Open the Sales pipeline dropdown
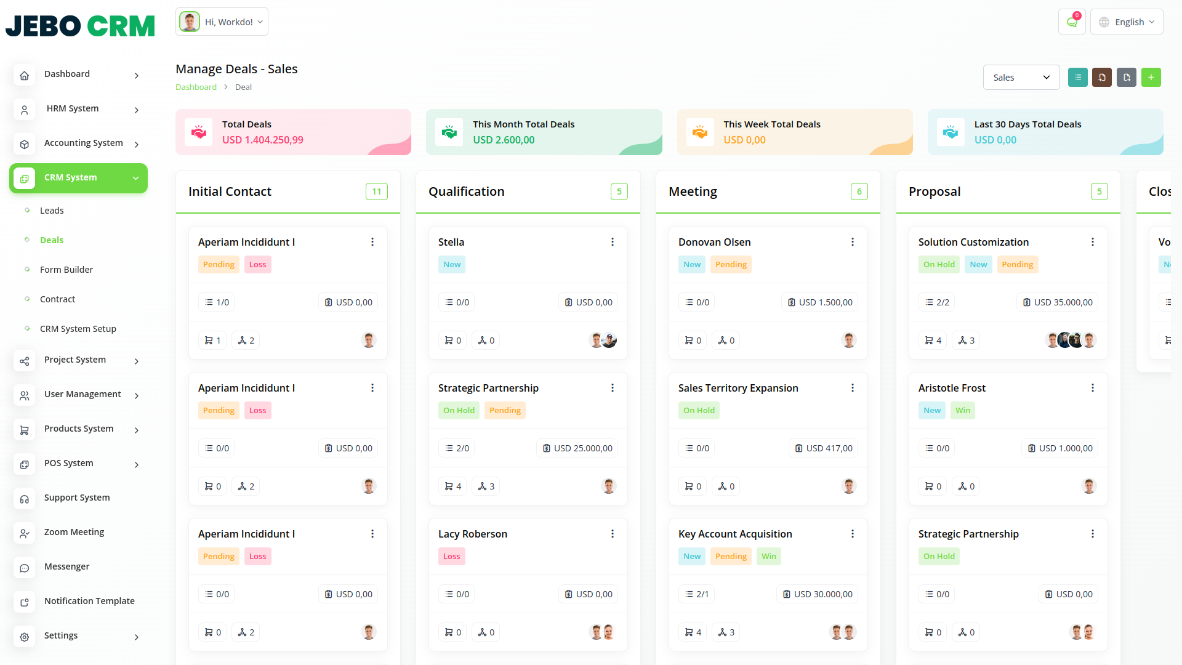Viewport: 1182px width, 665px height. tap(1021, 78)
